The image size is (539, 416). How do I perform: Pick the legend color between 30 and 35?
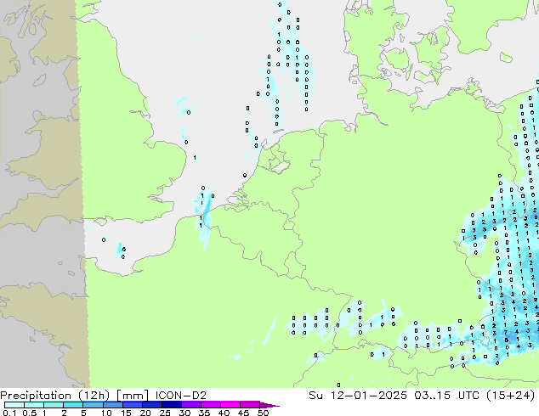point(191,405)
